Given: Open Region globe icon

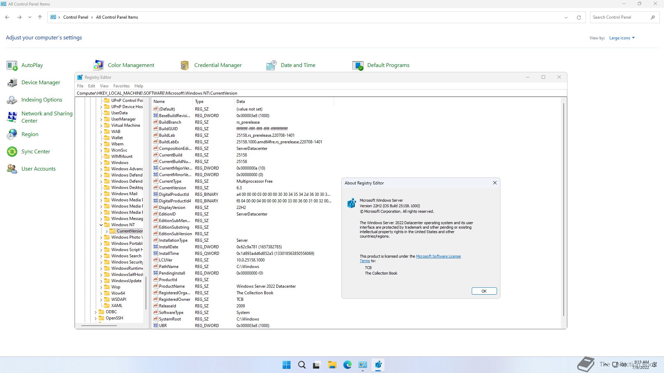Looking at the screenshot, I should pos(12,134).
